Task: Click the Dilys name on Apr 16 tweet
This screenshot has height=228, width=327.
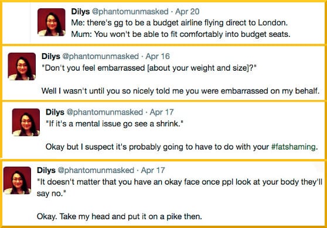Action: click(50, 56)
